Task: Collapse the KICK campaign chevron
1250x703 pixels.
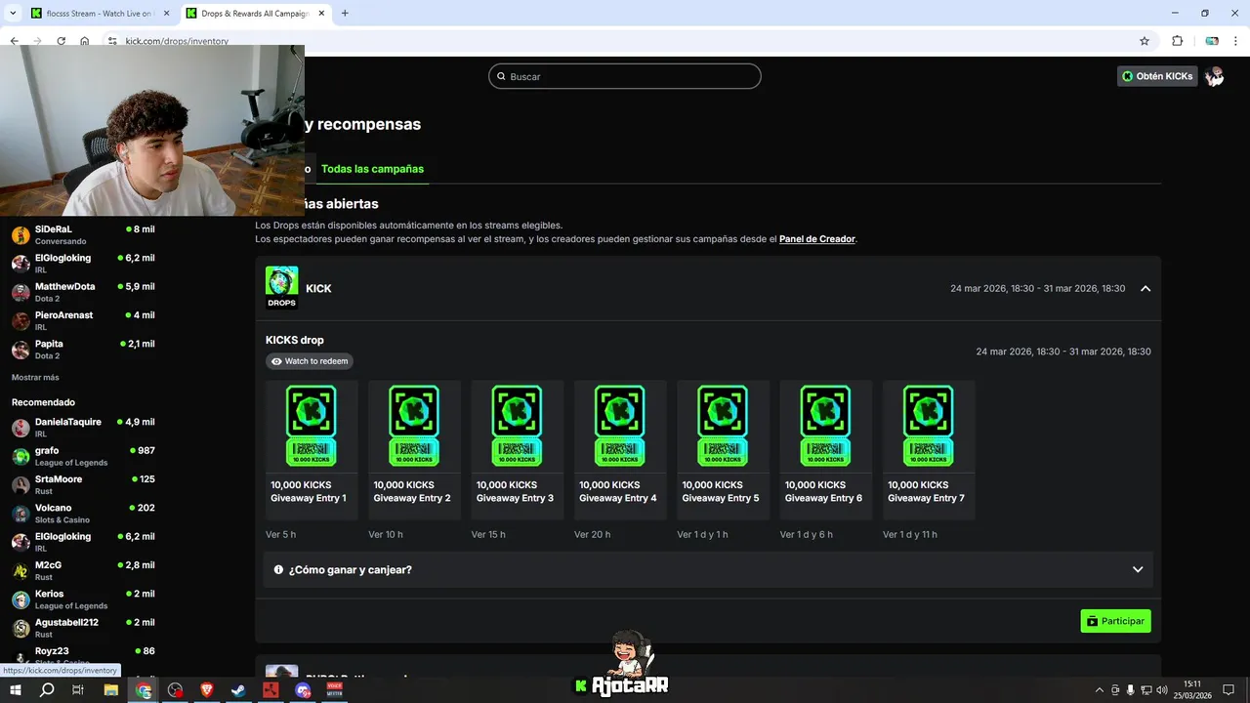Action: pos(1146,289)
